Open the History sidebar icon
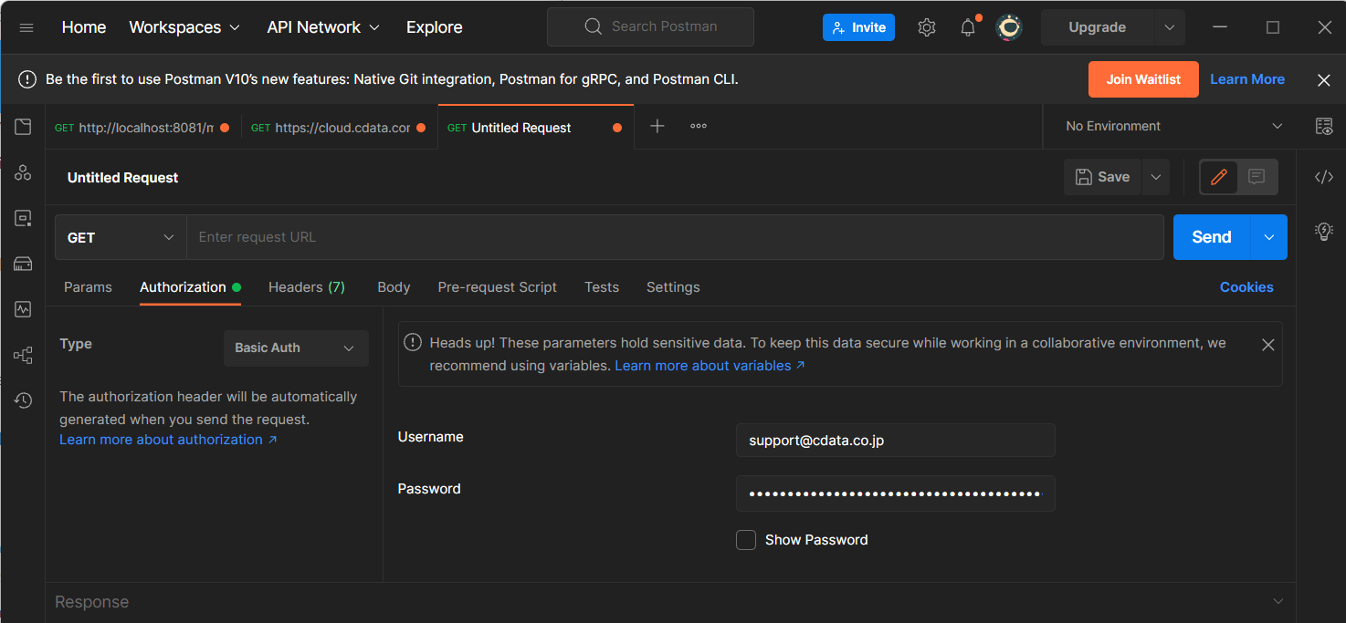This screenshot has height=623, width=1346. pos(23,400)
